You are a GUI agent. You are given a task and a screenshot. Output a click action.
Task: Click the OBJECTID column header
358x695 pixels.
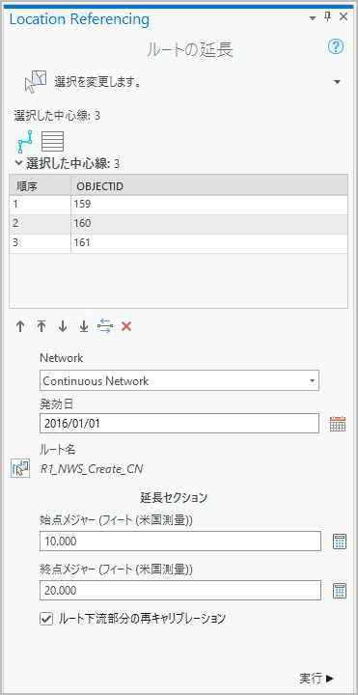pos(209,186)
